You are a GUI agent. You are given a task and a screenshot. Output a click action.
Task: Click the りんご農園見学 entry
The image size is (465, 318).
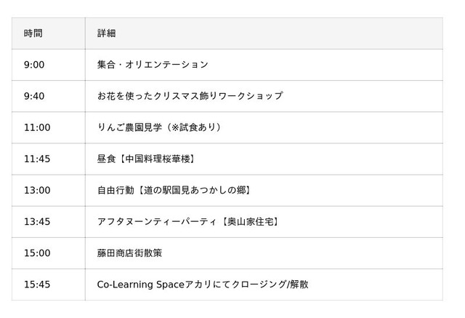(129, 127)
